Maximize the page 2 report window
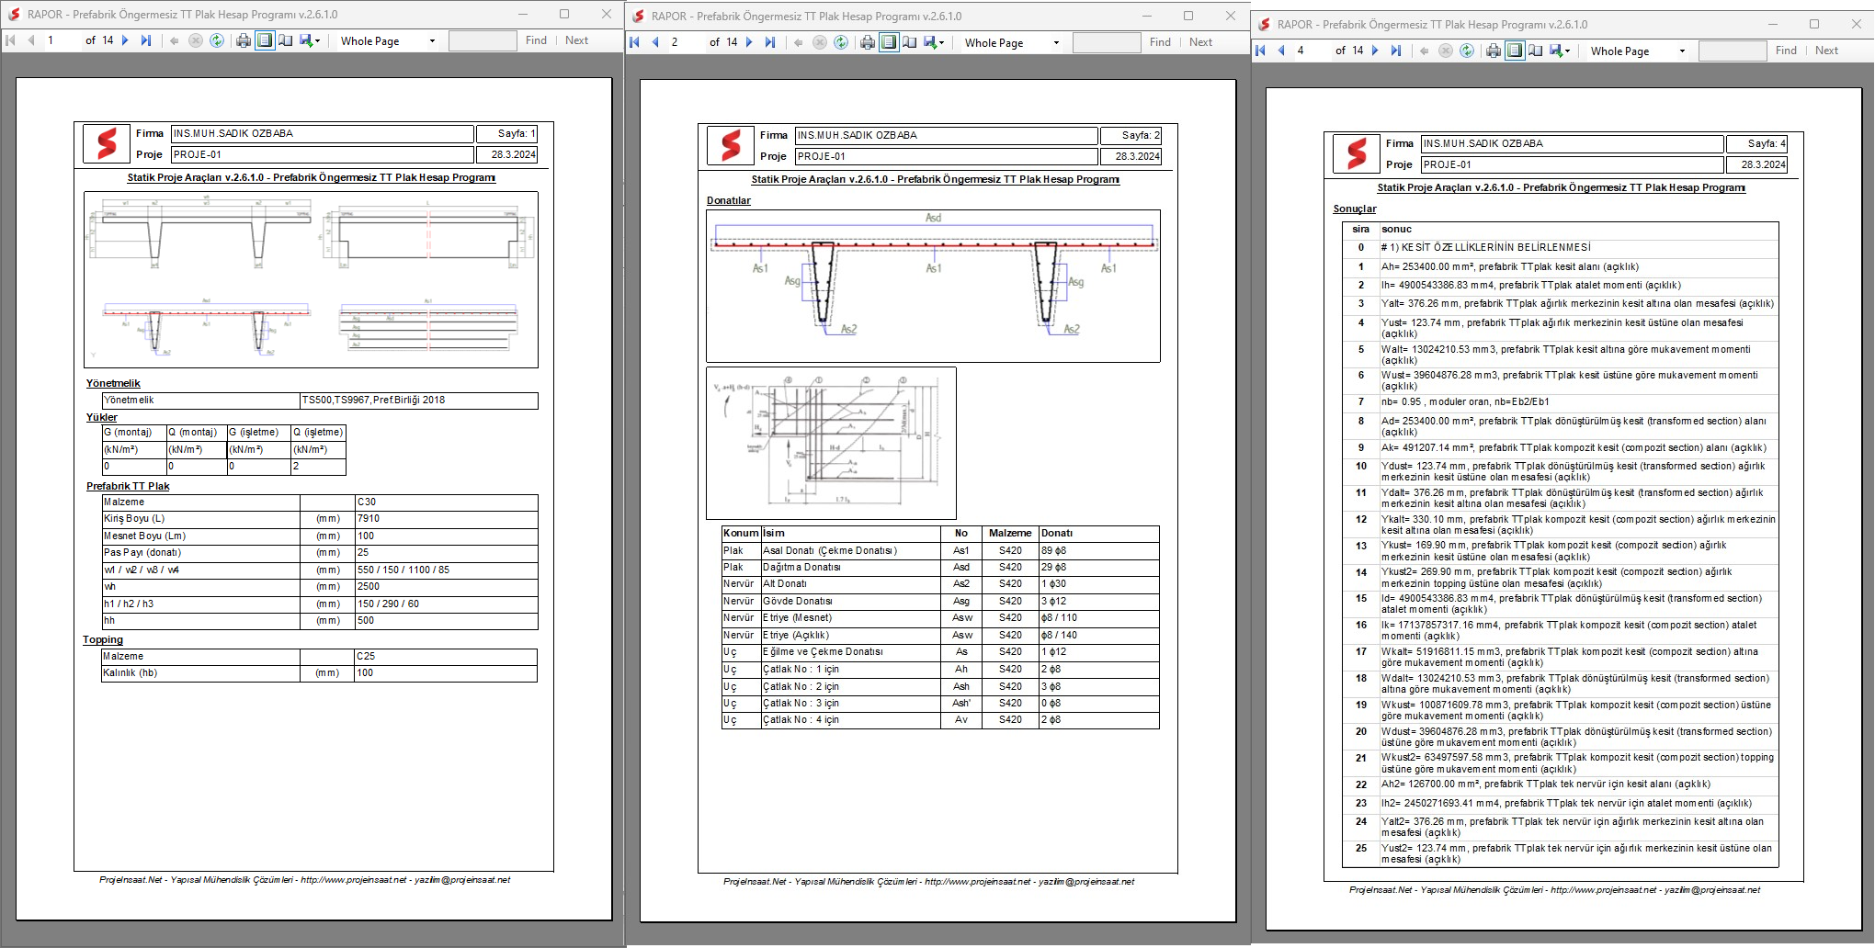Viewport: 1875px width, 948px height. click(x=1188, y=16)
